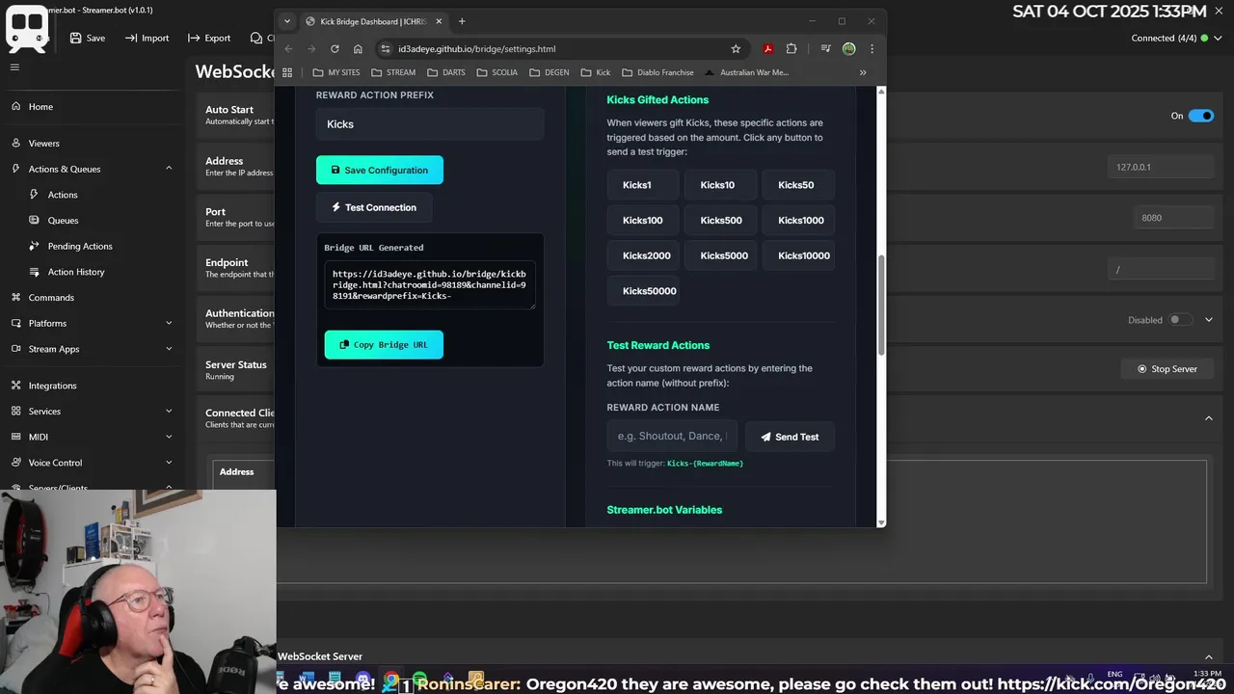
Task: Click the site info icon in address bar
Action: [x=386, y=48]
